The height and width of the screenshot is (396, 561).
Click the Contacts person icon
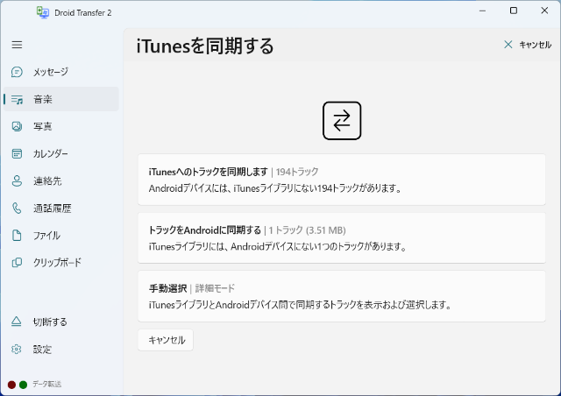[x=17, y=181]
